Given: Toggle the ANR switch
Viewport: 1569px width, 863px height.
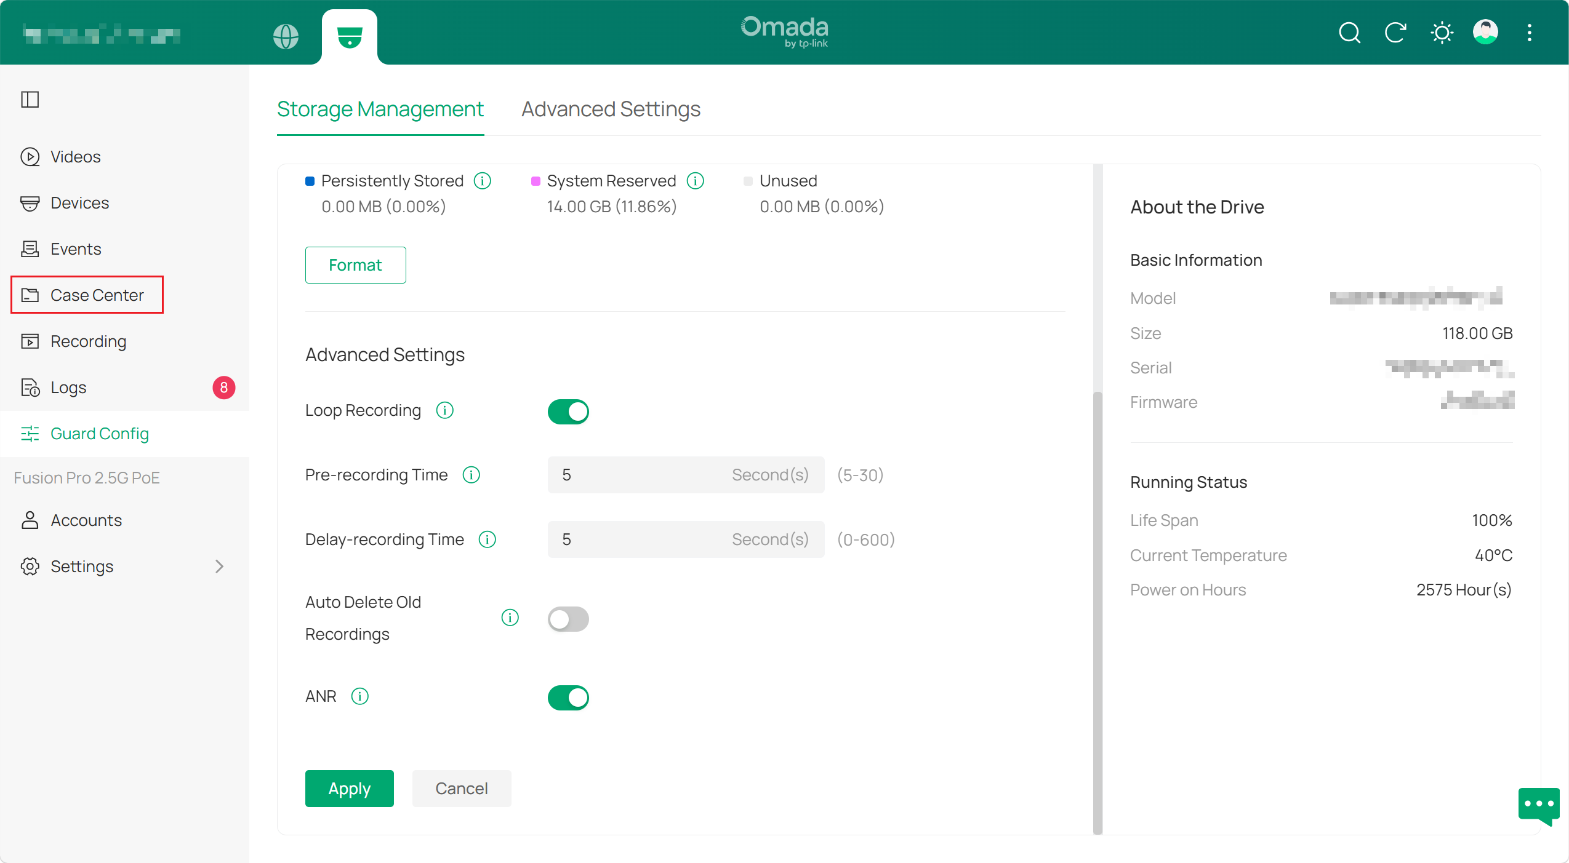Looking at the screenshot, I should [568, 698].
